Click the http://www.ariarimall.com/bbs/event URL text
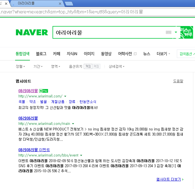 tap(48, 155)
